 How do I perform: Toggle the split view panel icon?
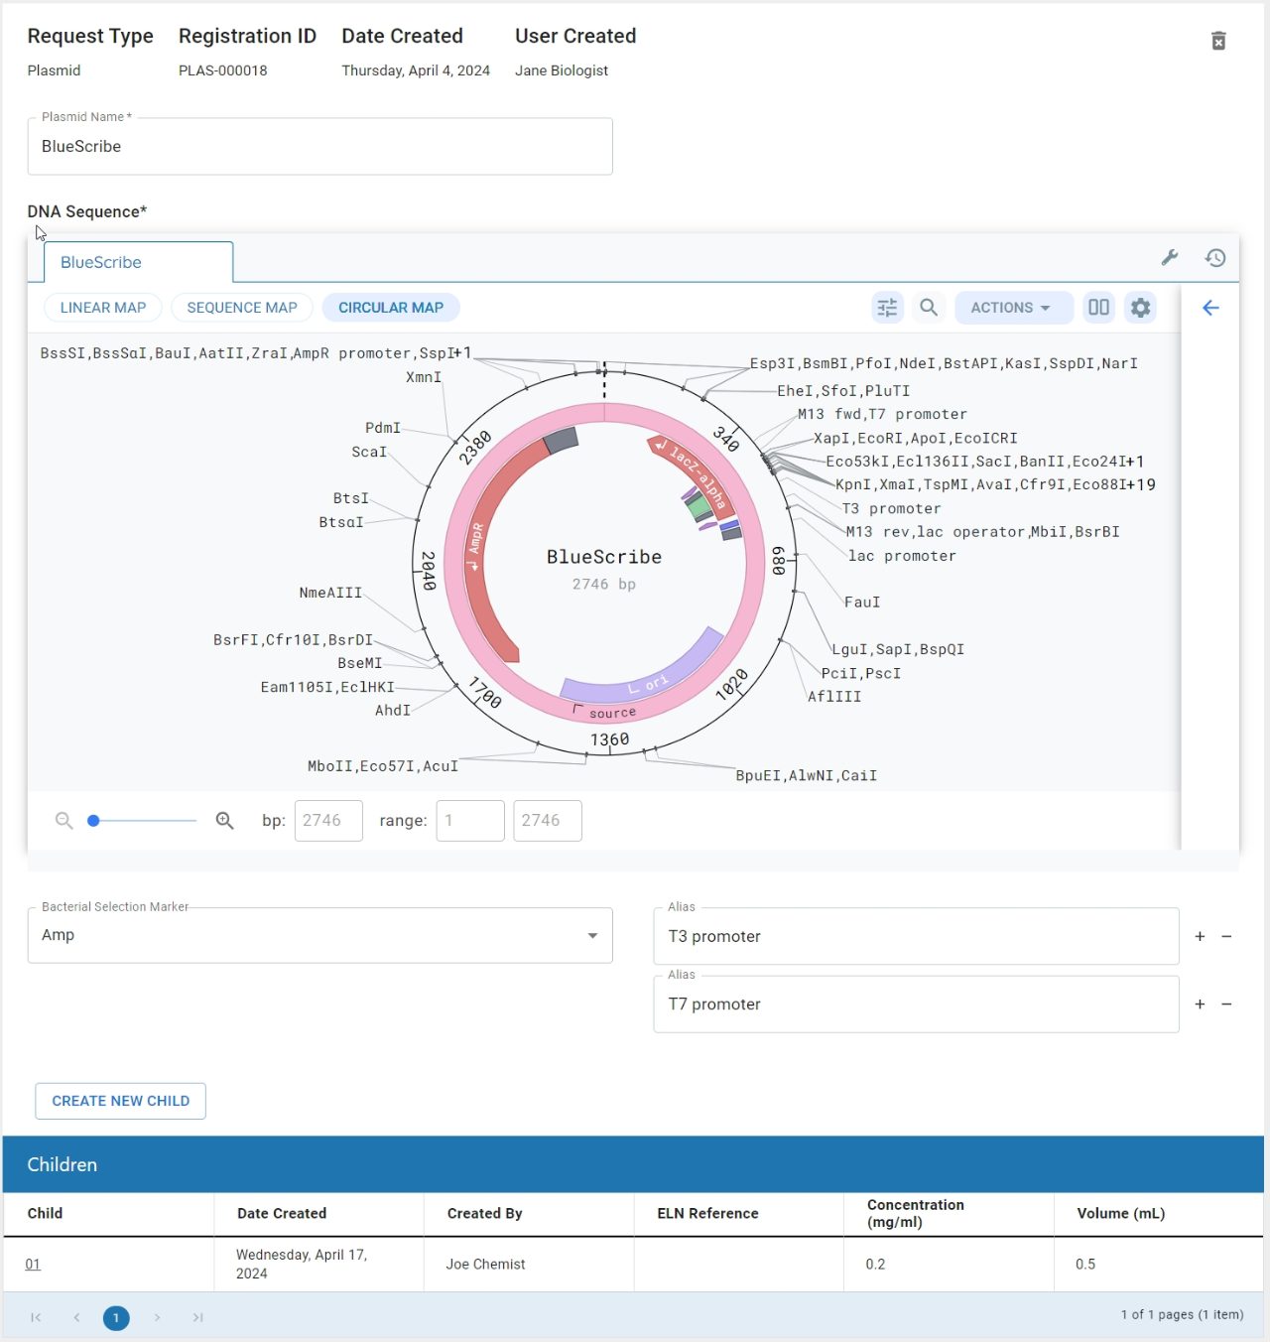pos(1098,308)
